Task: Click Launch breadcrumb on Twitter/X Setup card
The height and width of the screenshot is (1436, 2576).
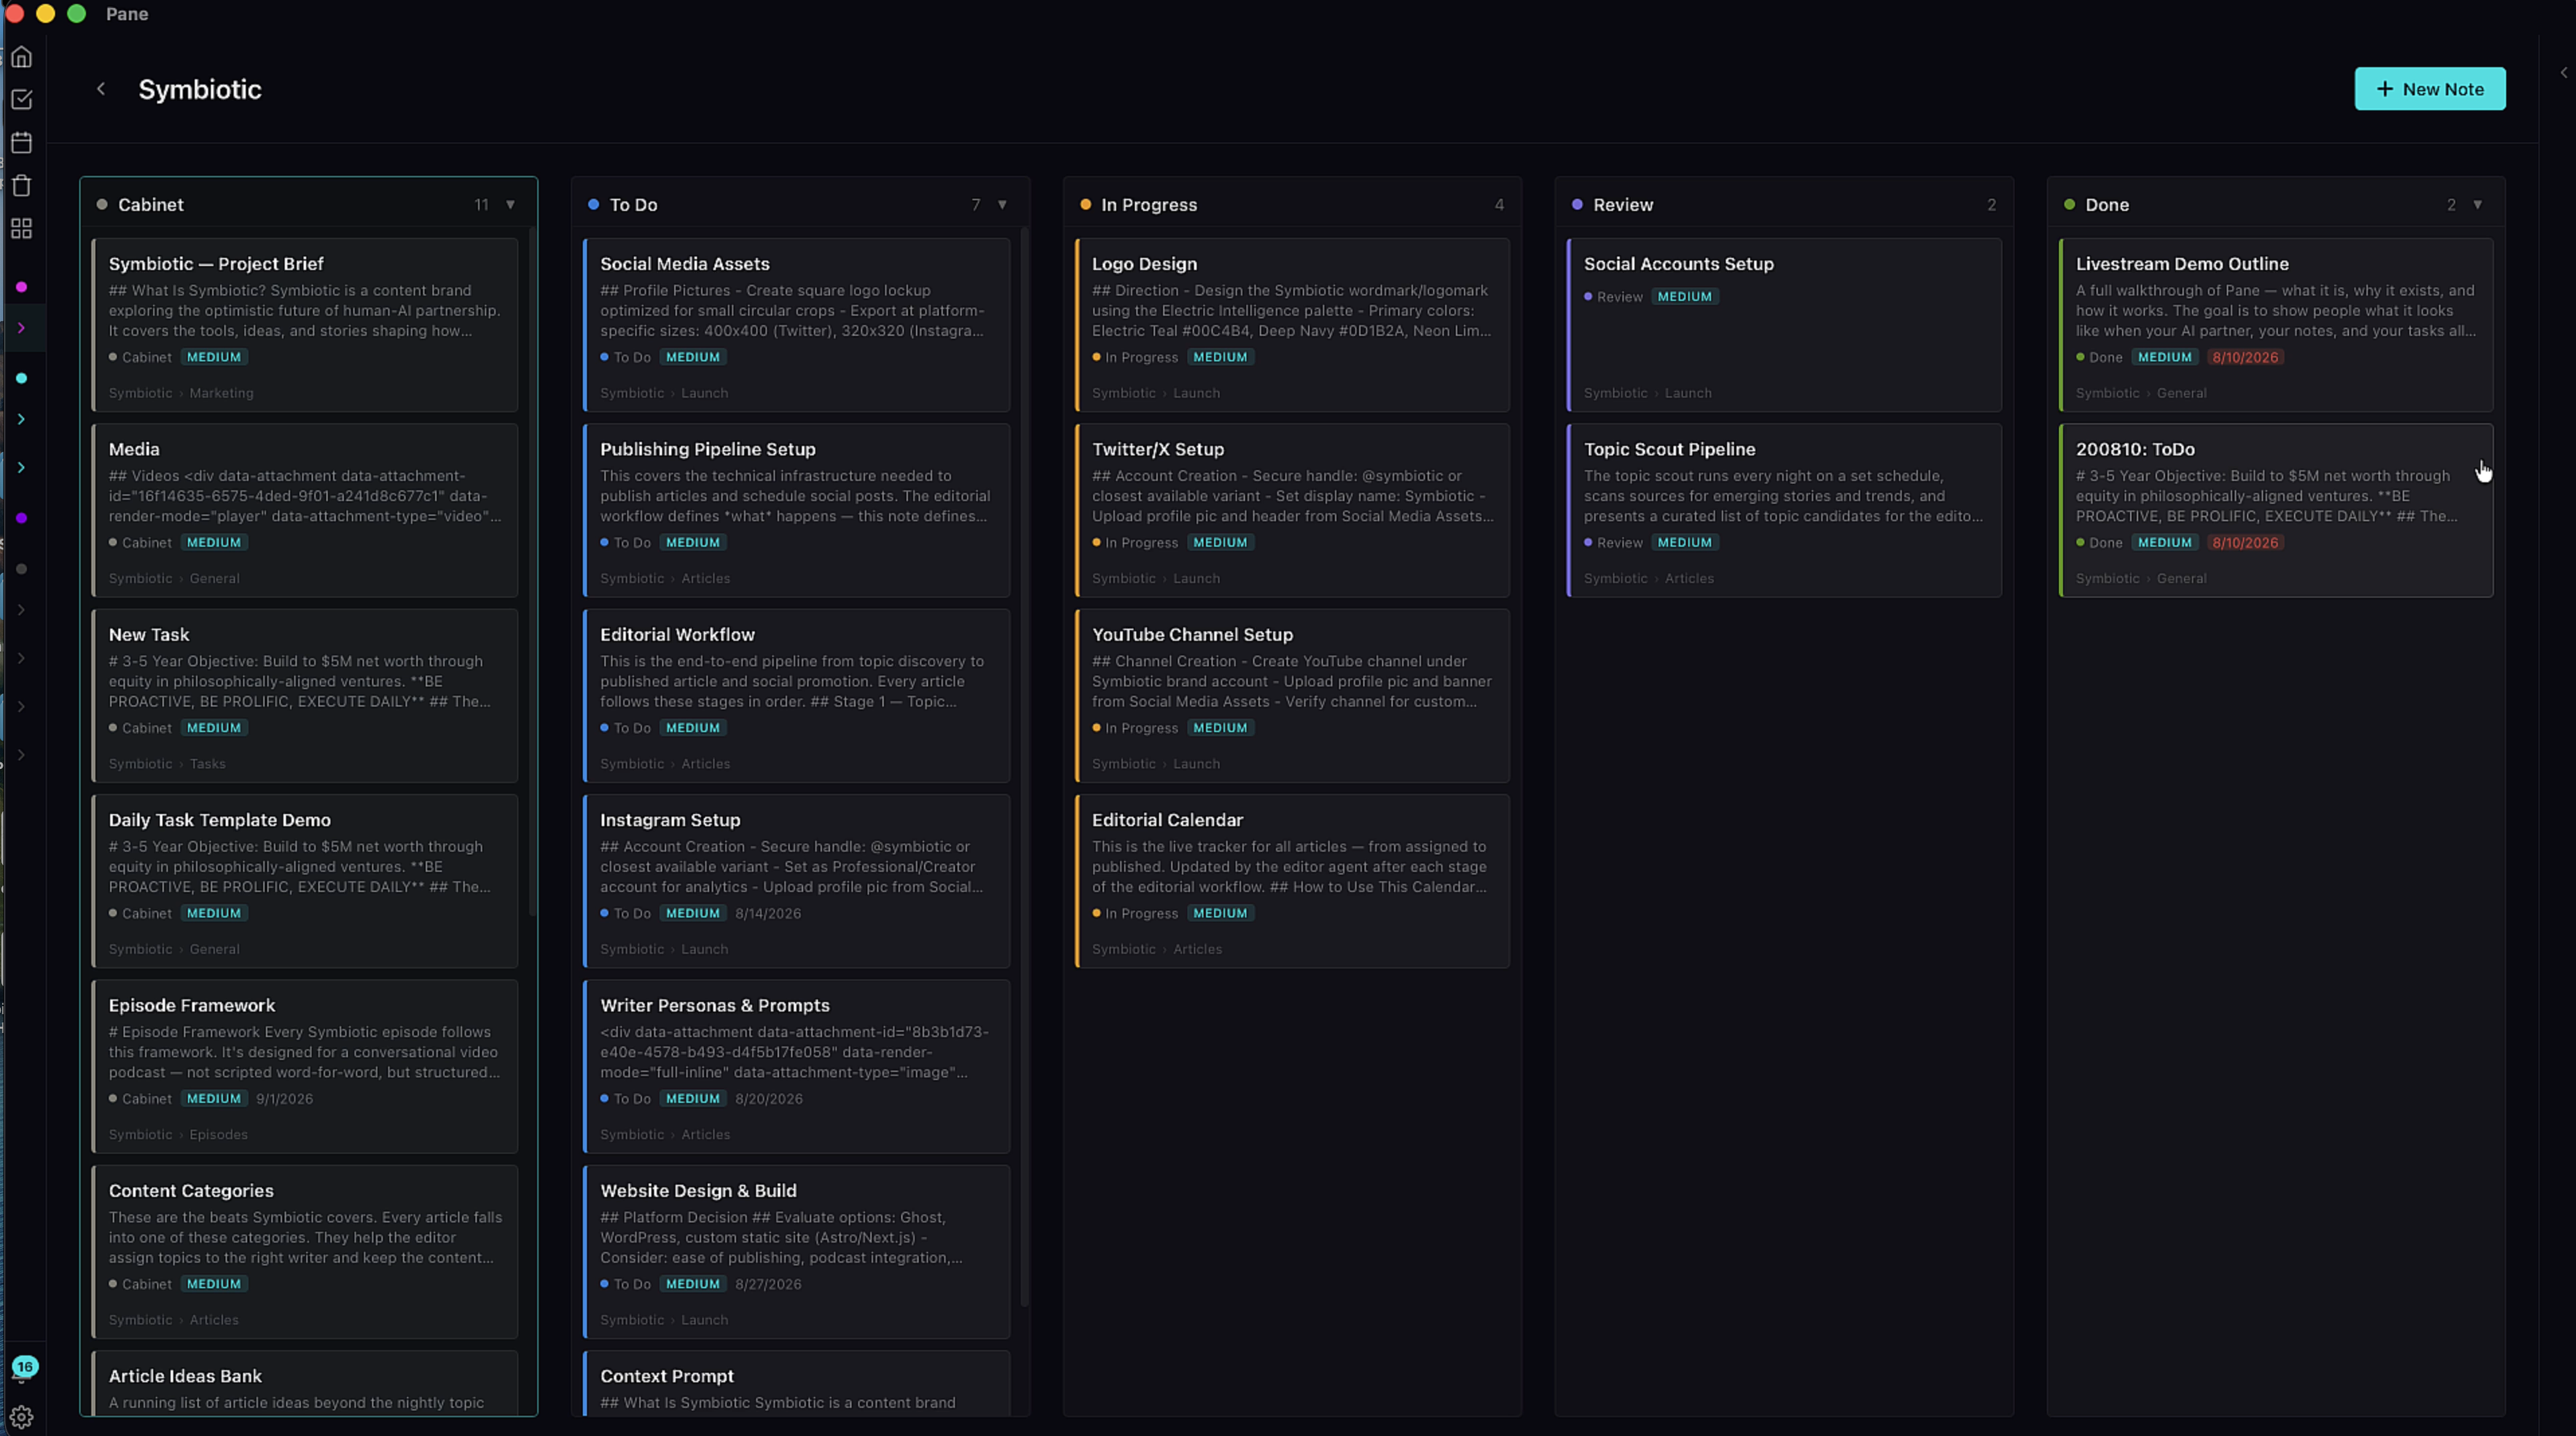Action: click(x=1196, y=578)
